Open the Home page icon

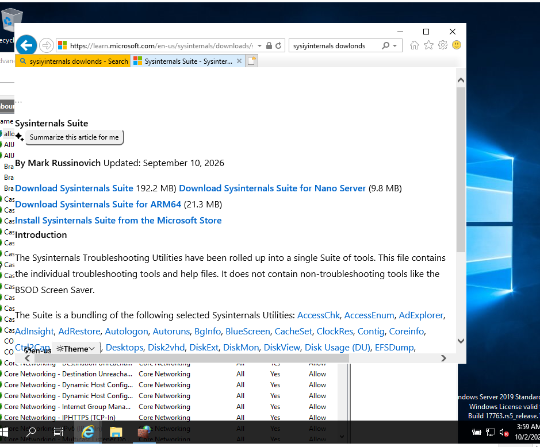coord(415,45)
